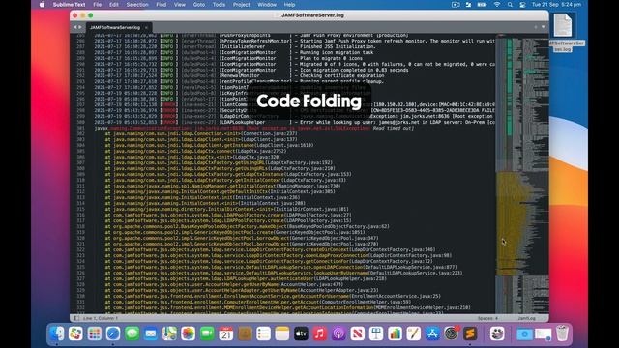Open the File menu
The height and width of the screenshot is (348, 619).
pos(97,5)
